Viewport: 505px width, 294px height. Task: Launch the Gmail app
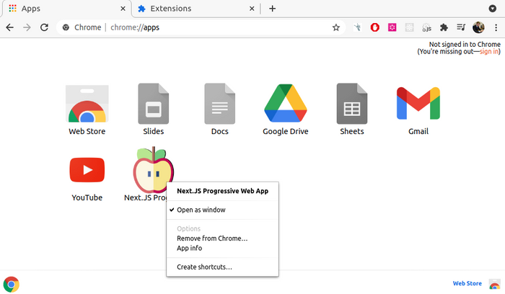click(418, 103)
